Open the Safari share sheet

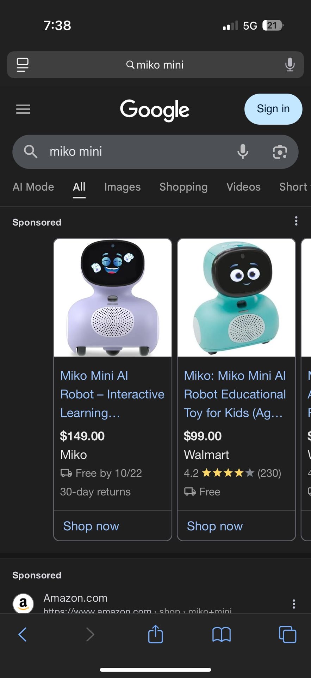(155, 634)
